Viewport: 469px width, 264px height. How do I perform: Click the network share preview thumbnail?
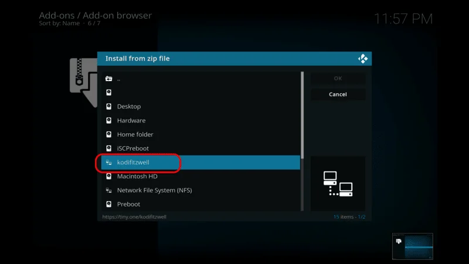click(x=338, y=184)
